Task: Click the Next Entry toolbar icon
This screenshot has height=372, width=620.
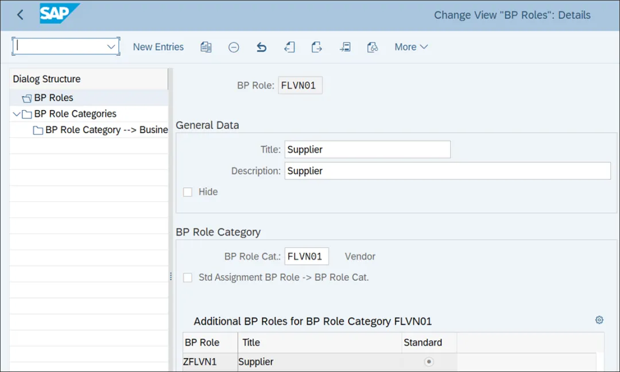Action: [317, 47]
